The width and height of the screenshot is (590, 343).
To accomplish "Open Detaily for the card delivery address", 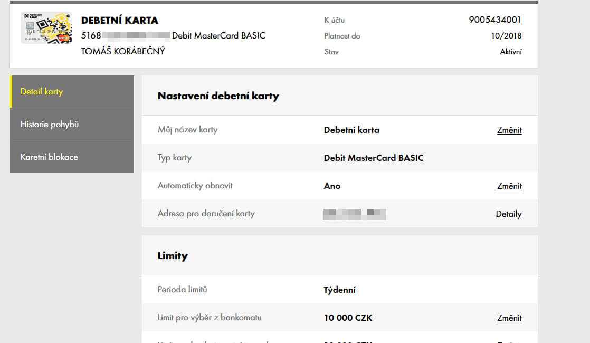I will [508, 214].
